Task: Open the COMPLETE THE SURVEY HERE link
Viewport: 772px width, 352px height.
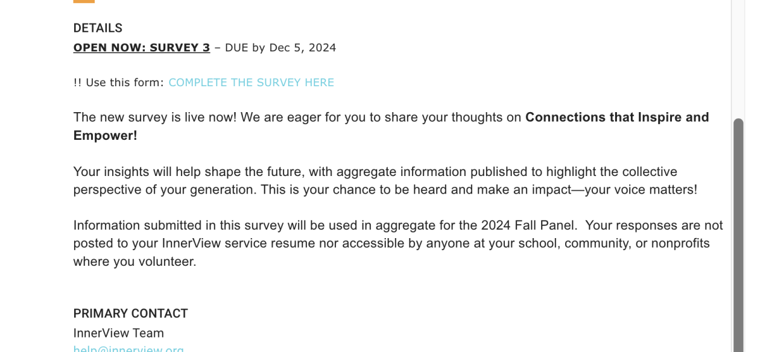Action: tap(251, 83)
